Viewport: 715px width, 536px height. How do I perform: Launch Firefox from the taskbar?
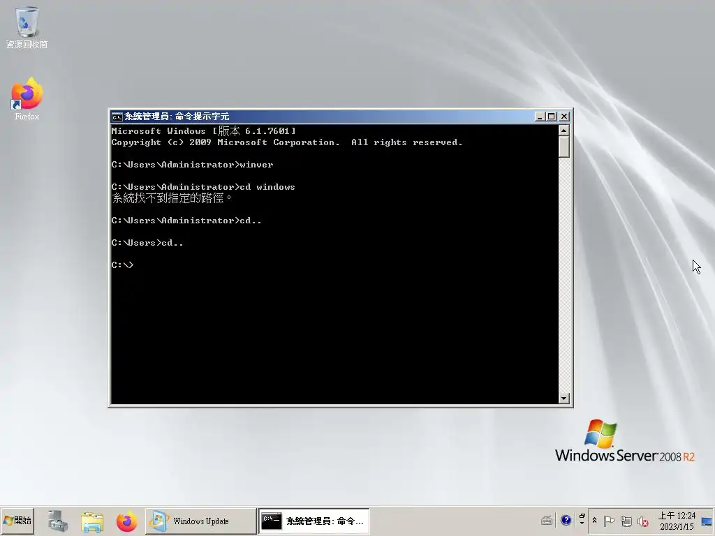(x=126, y=521)
